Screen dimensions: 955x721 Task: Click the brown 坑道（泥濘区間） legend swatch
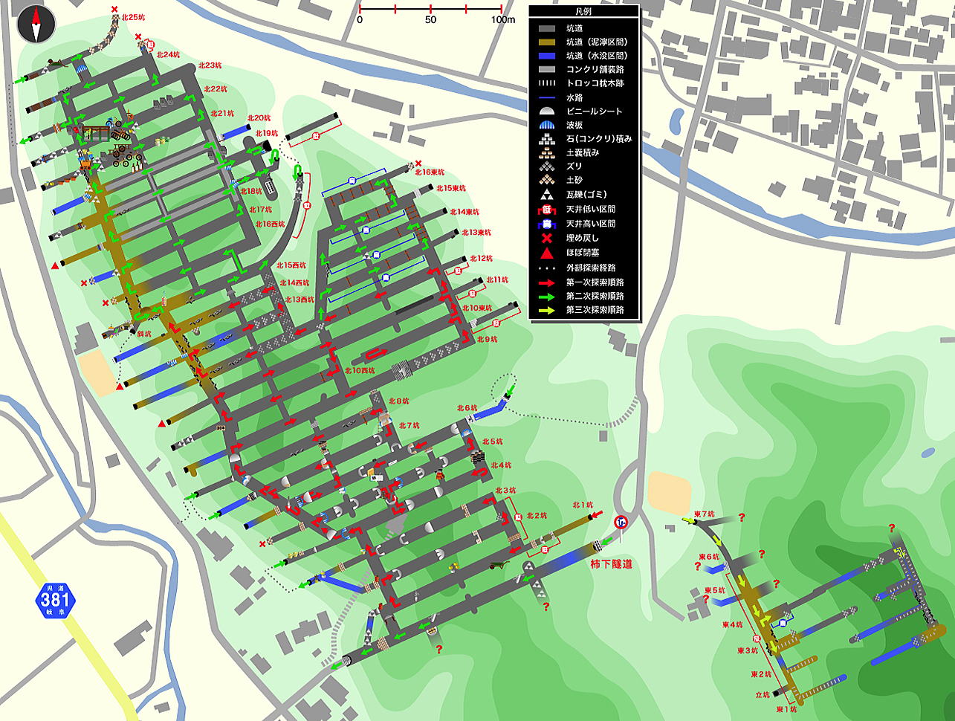(x=546, y=42)
